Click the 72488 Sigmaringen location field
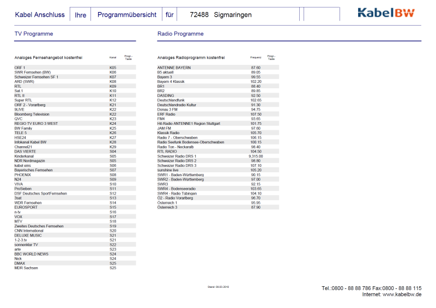This screenshot has width=436, height=308. pyautogui.click(x=221, y=15)
